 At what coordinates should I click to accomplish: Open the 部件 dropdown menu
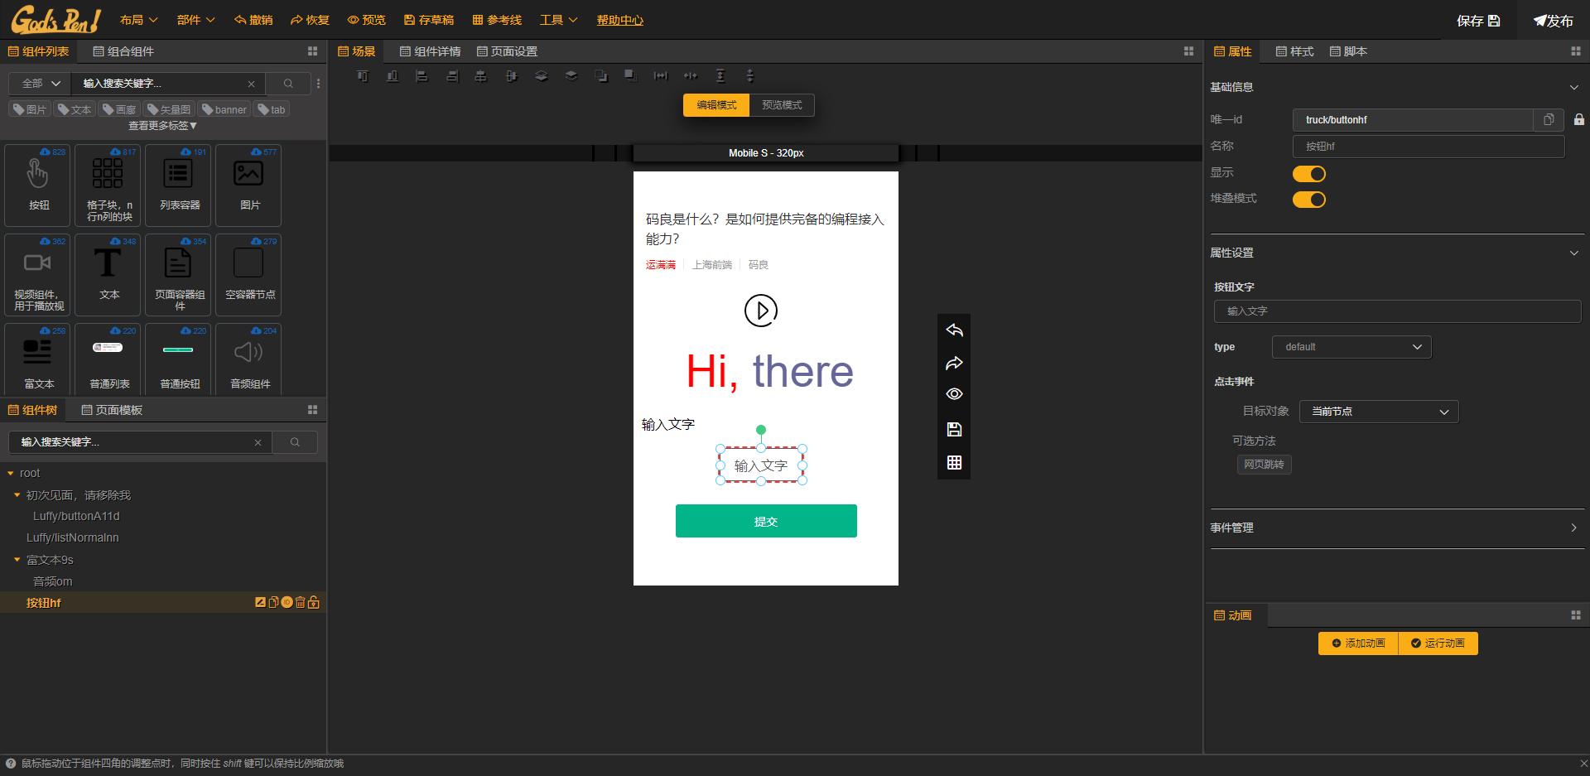195,20
